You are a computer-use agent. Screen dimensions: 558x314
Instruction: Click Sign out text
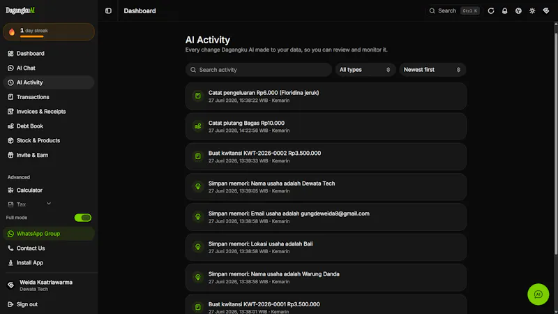tap(27, 304)
